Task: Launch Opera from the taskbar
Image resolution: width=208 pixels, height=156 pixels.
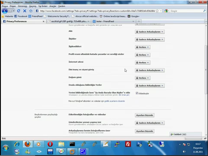Action: (x=50, y=144)
